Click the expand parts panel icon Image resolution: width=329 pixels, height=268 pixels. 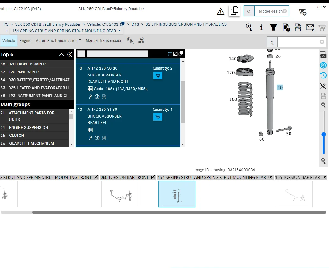[175, 54]
